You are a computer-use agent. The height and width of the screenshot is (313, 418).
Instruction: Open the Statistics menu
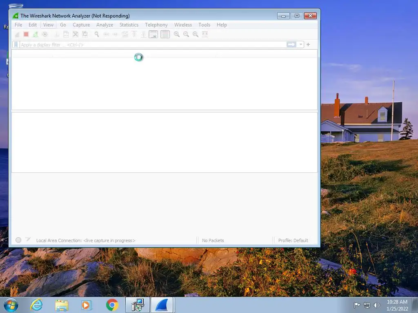coord(129,25)
